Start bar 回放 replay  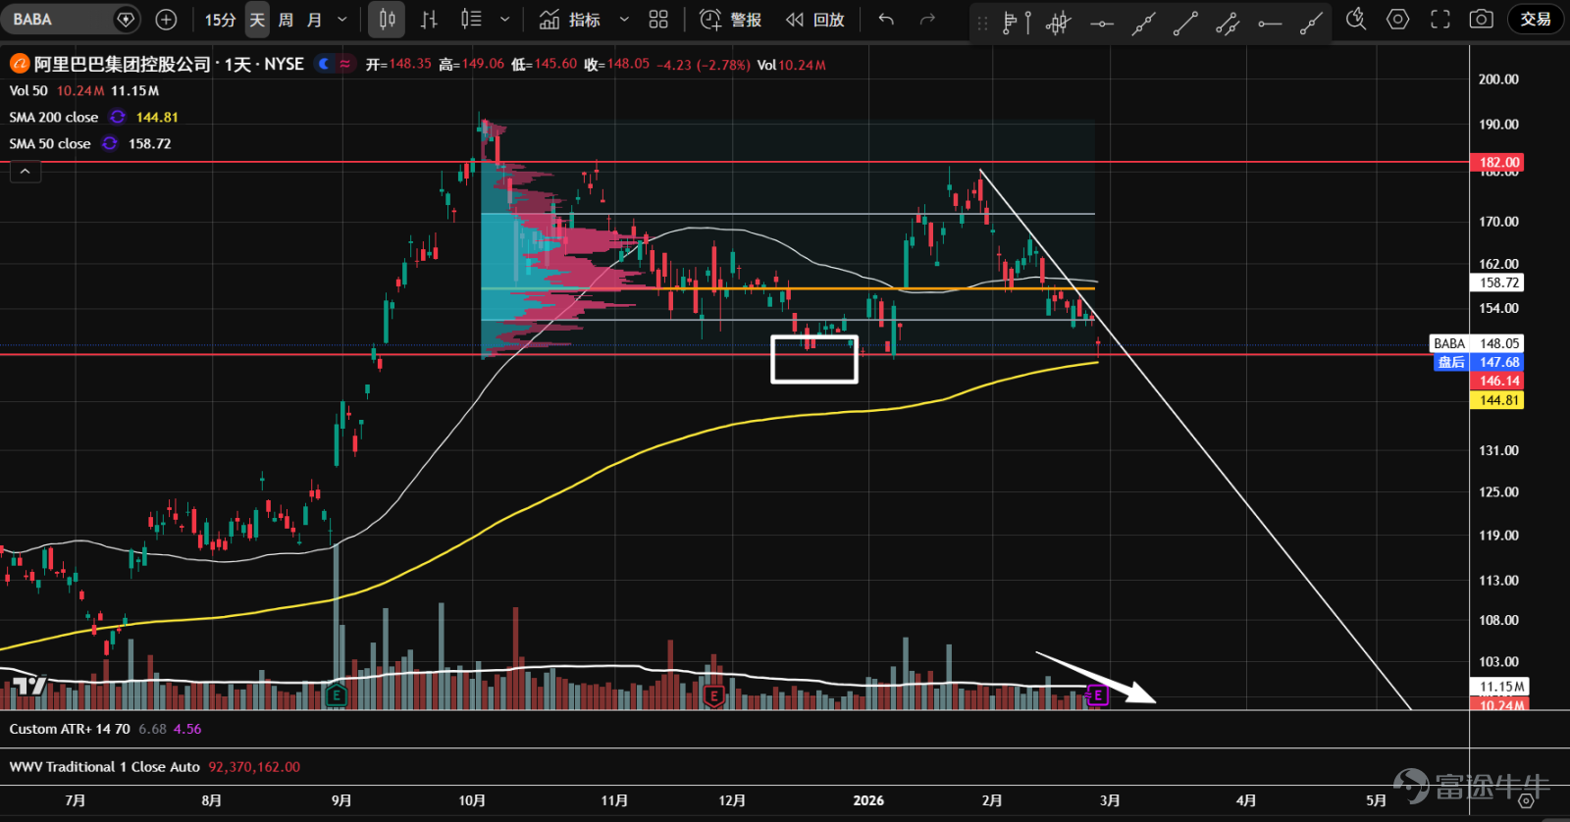tap(815, 20)
